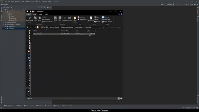Click Expand All icon in Project panel
The width and height of the screenshot is (199, 112).
pos(42,7)
